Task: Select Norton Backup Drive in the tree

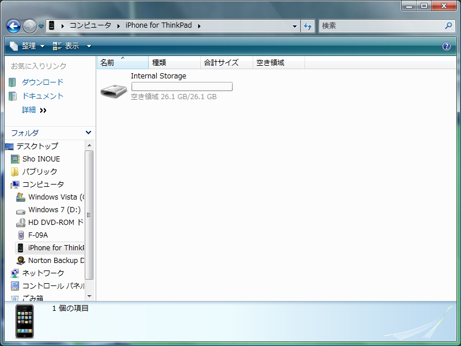Action: click(56, 261)
